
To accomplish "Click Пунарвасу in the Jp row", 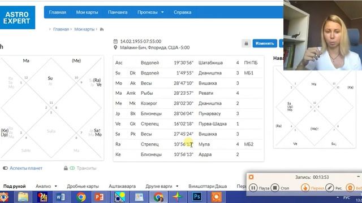I will pyautogui.click(x=210, y=113).
